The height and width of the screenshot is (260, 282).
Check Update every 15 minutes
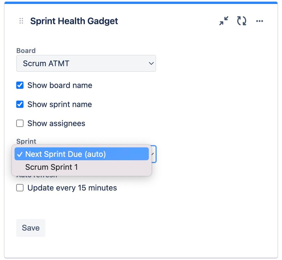20,188
